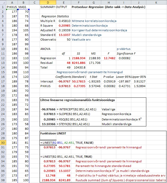Click cell with PIKKUS header in A1
This screenshot has height=183, width=167.
point(12,7)
